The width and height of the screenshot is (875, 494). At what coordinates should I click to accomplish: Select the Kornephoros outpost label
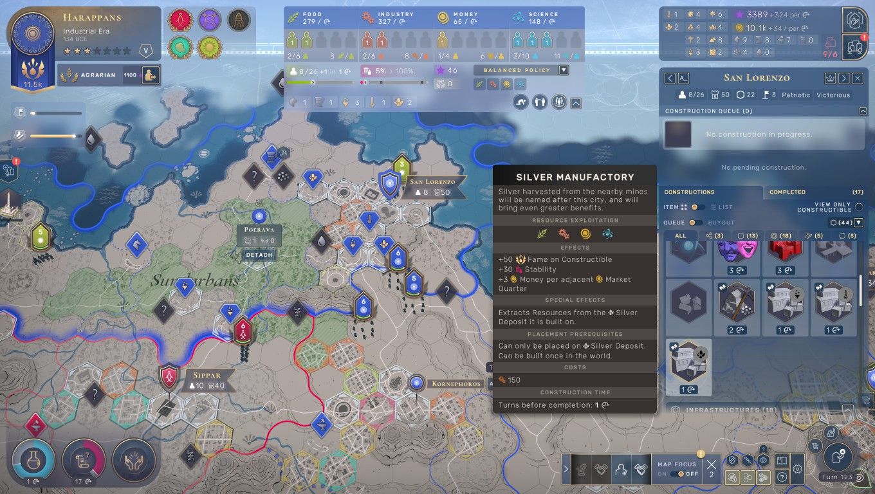coord(456,384)
